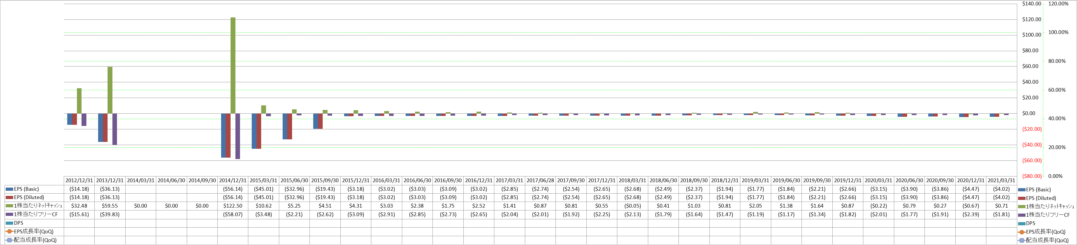Click the green net cash bar for 2015/03/31
The width and height of the screenshot is (1077, 245).
tap(263, 109)
